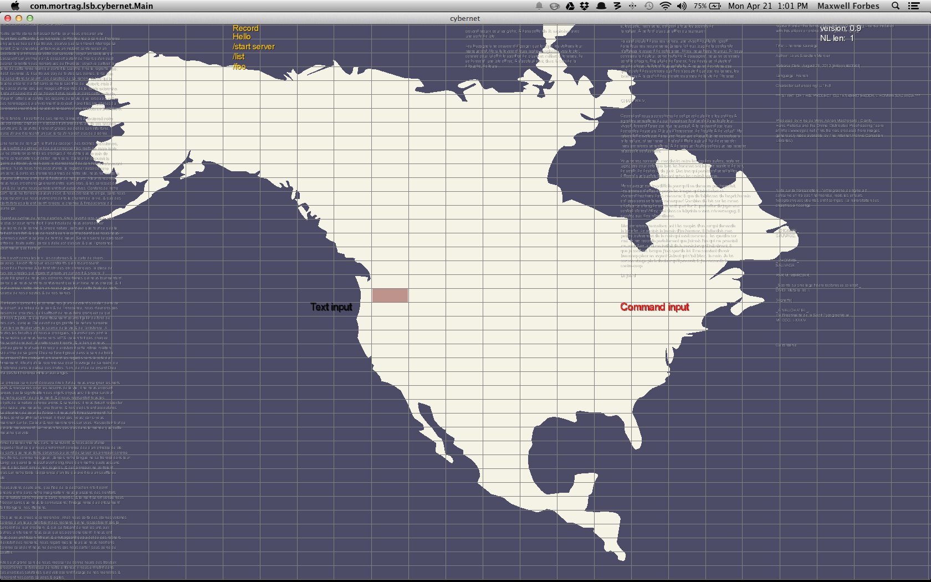Open the Notification Center bell icon
The image size is (931, 582).
tap(539, 6)
